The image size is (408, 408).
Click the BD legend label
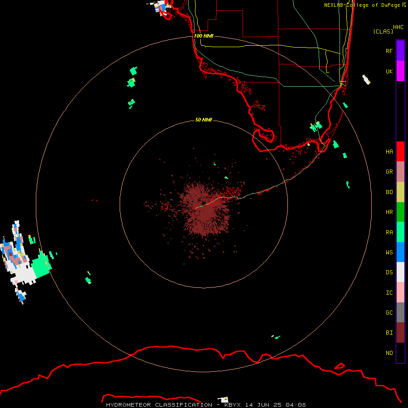coord(389,192)
